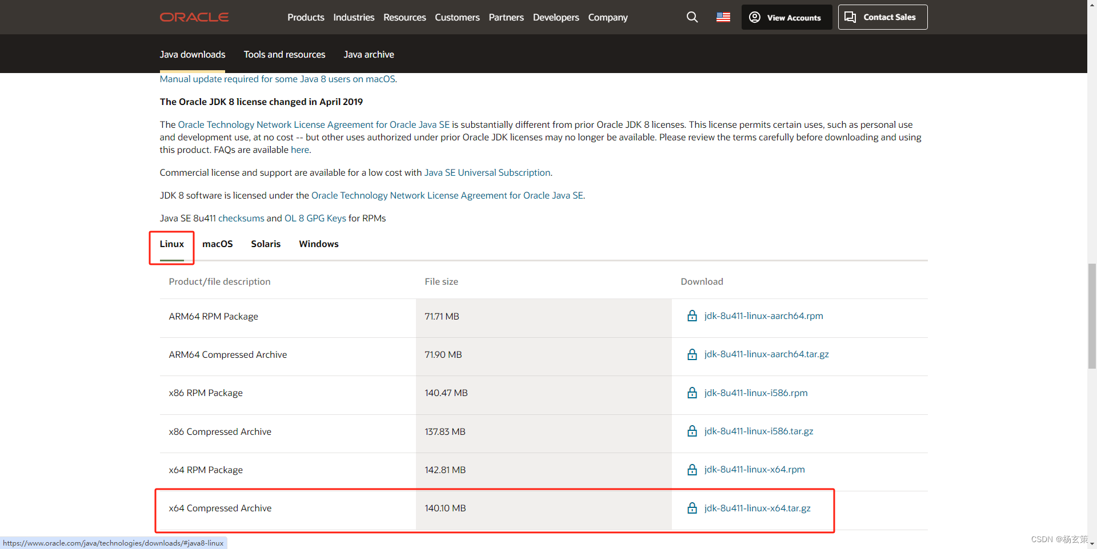Click the Contact Sales document icon
The image size is (1097, 549).
(x=850, y=17)
